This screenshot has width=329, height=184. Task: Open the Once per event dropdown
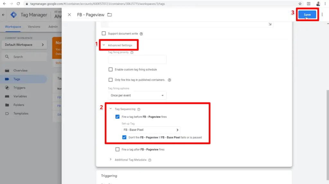(137, 95)
